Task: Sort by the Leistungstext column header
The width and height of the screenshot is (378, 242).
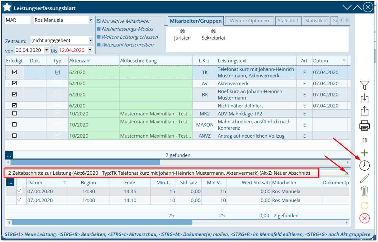Action: pyautogui.click(x=257, y=61)
